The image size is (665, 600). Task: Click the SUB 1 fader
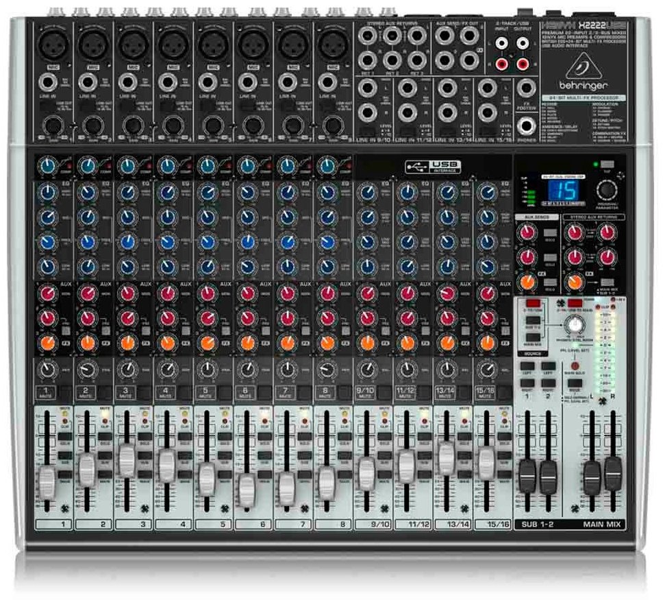click(x=527, y=477)
